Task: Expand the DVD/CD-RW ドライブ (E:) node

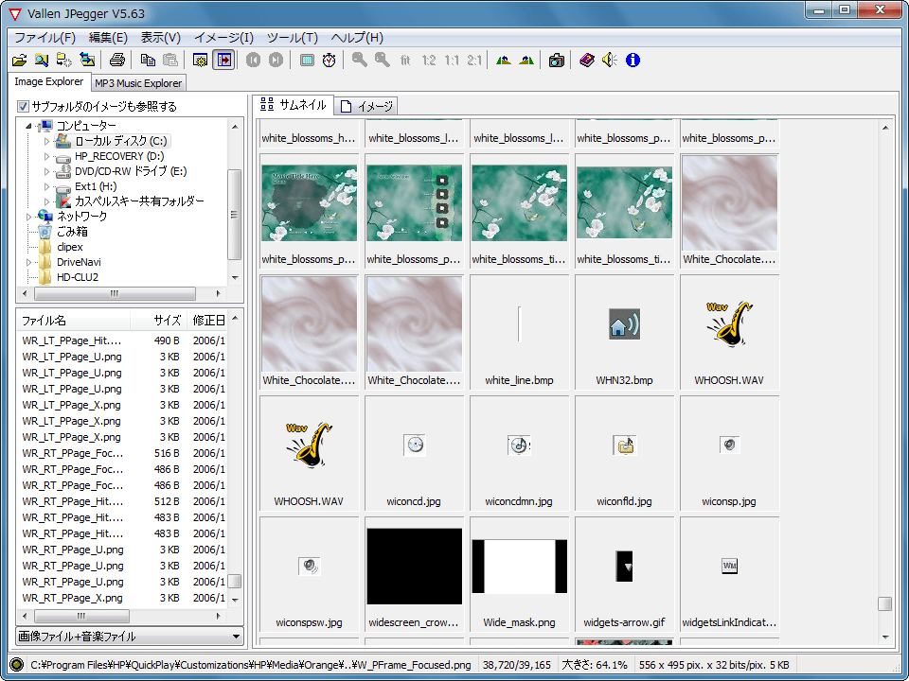Action: point(47,171)
